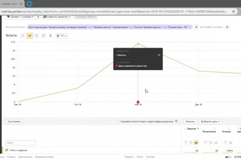Toggle chart display for Посетители column

216,143
